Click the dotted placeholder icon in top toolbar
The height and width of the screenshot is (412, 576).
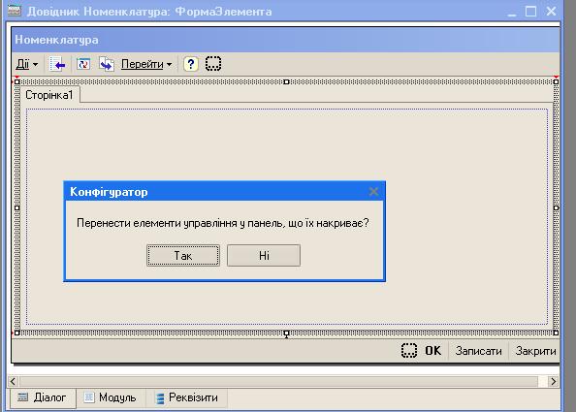click(213, 64)
